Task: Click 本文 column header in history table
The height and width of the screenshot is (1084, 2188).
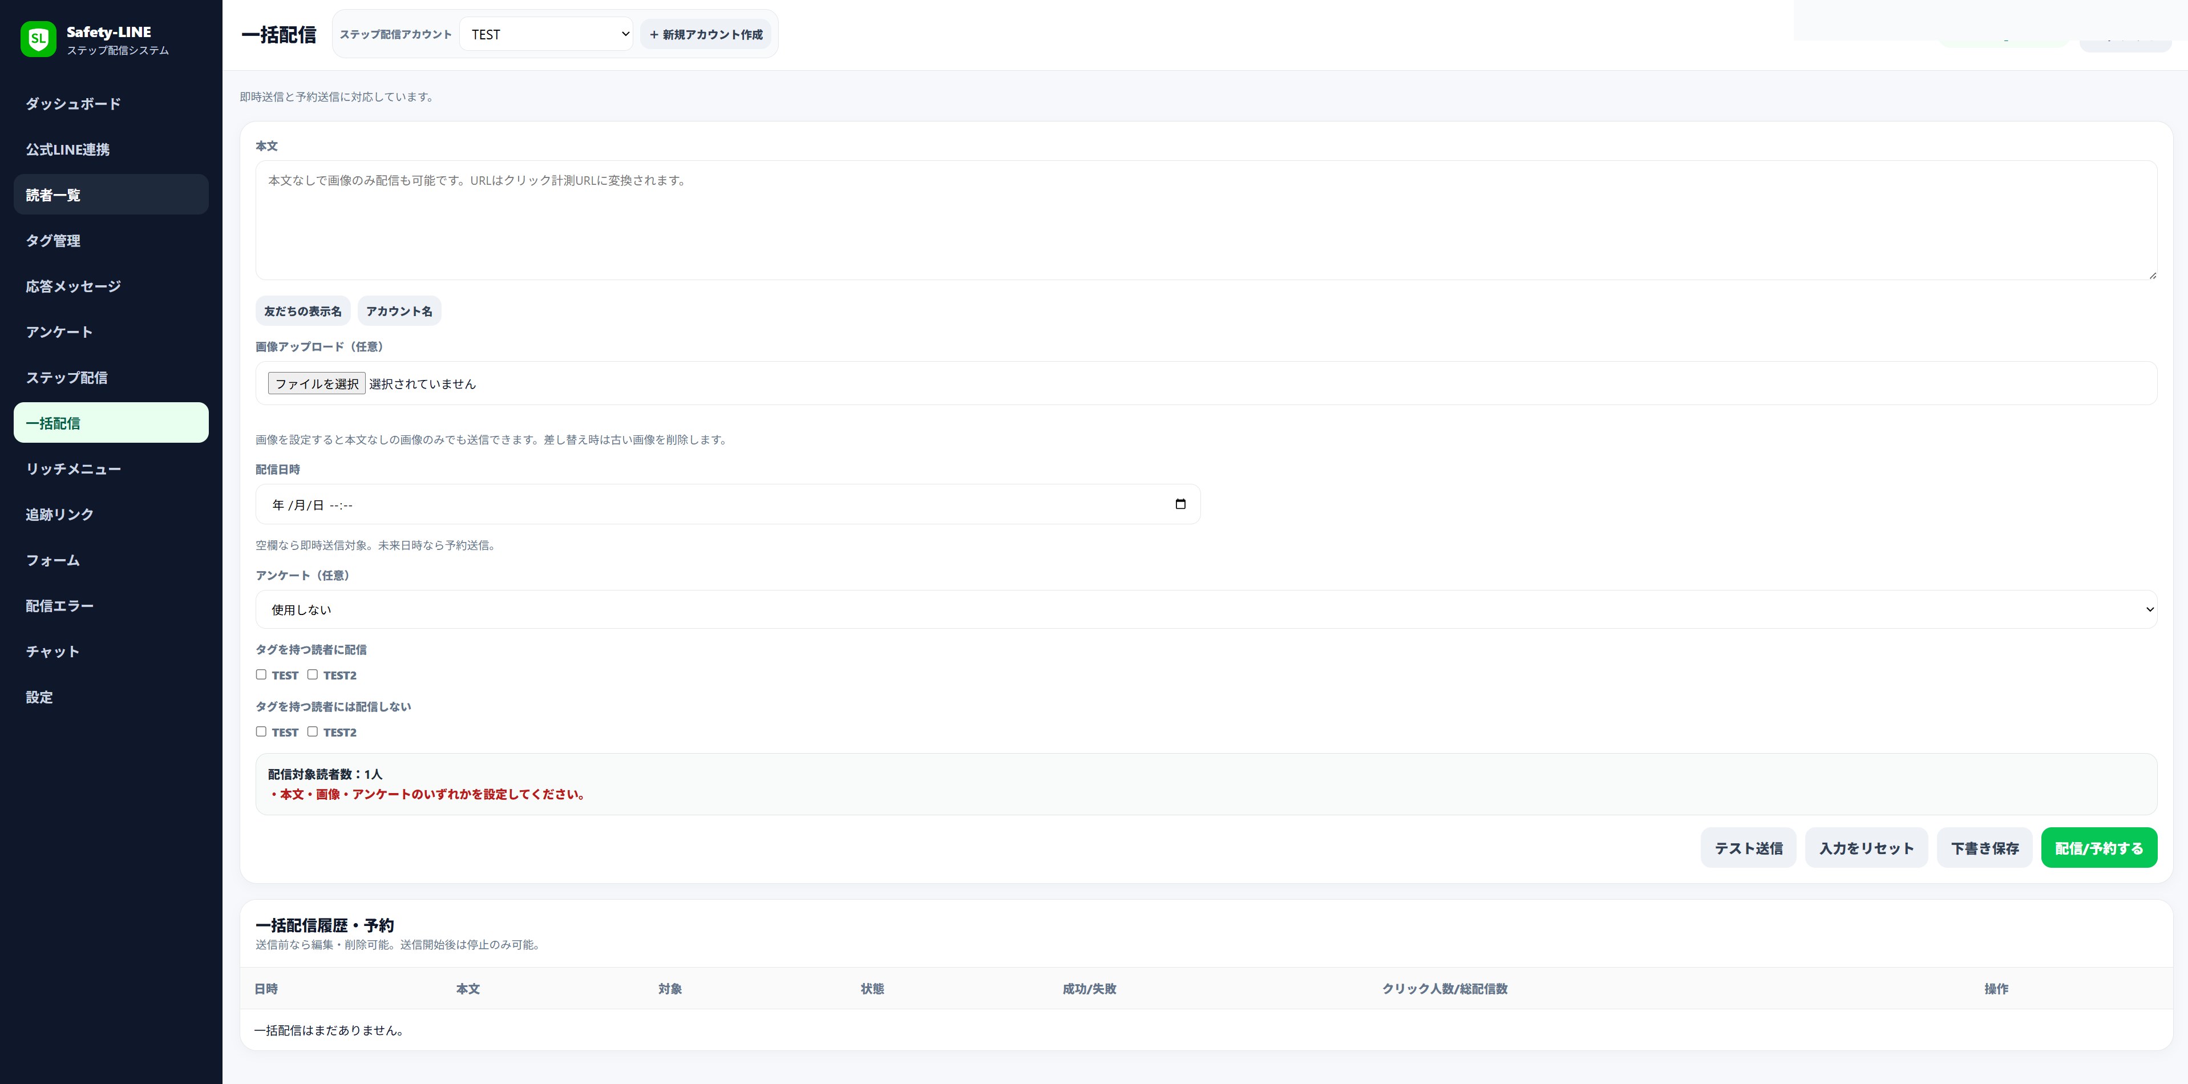Action: click(468, 989)
